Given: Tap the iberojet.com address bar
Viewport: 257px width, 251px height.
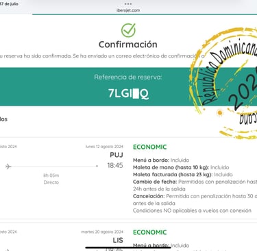Looking at the screenshot, I should coord(128,10).
